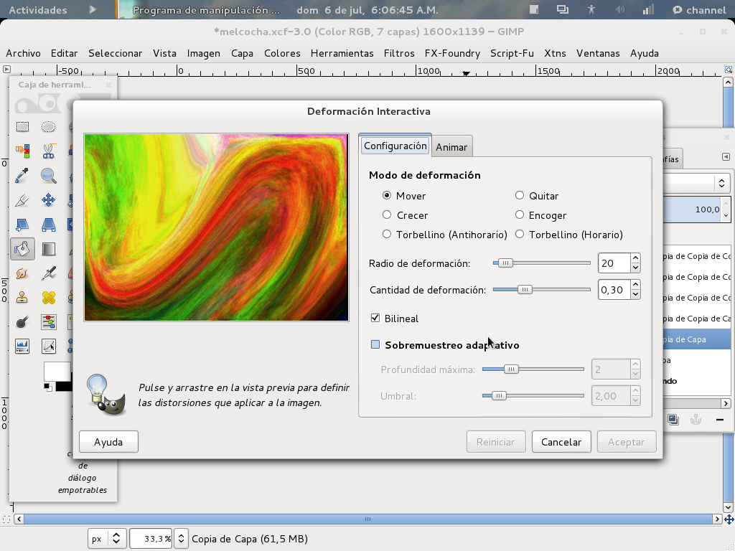Enable Sobremuestreo adaptativo
Viewport: 735px width, 551px height.
click(x=375, y=344)
